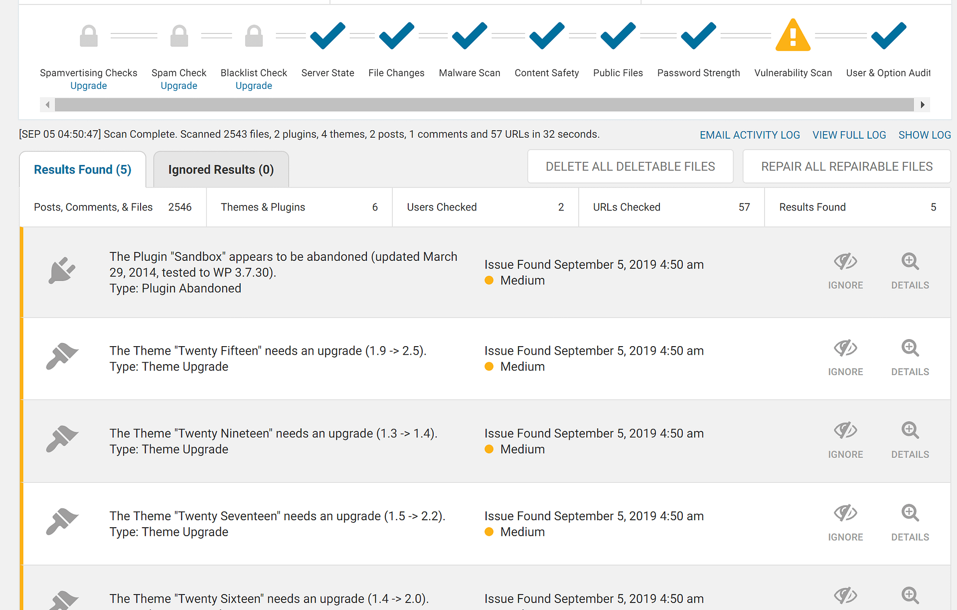Click the brush icon for Twenty Nineteen
The width and height of the screenshot is (957, 610).
(x=62, y=439)
